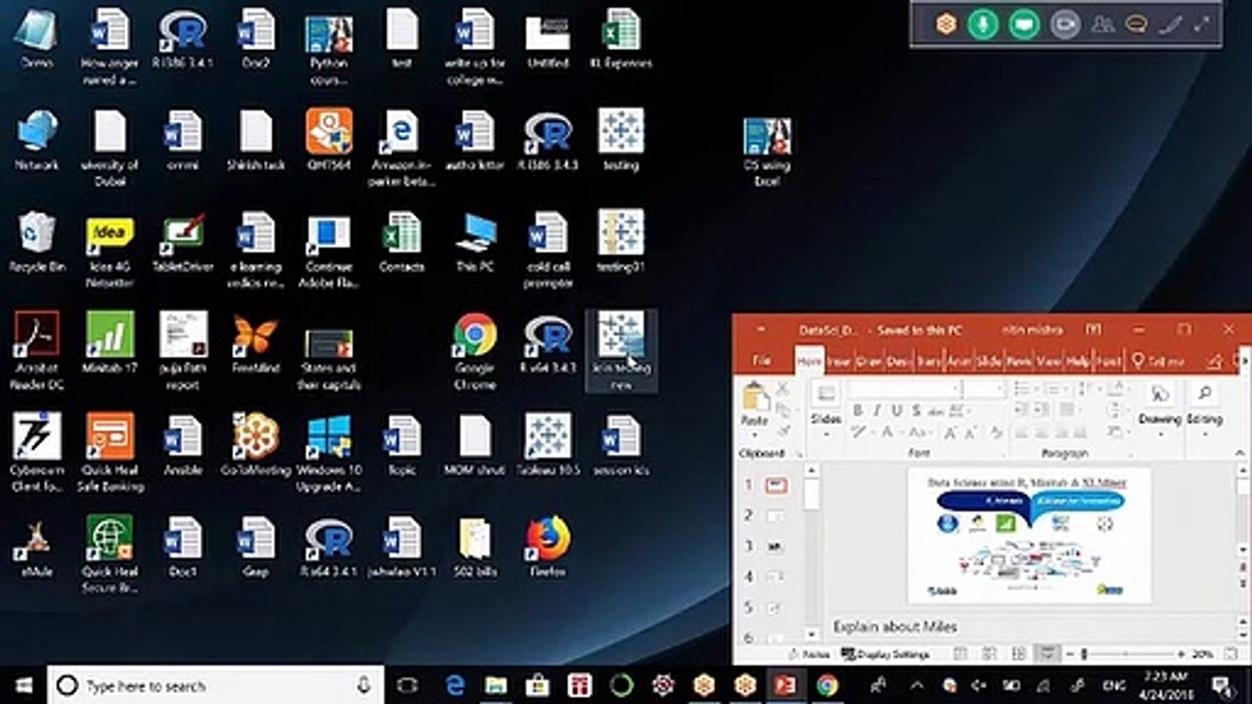Toggle the webcam button in meeting toolbar
Image resolution: width=1252 pixels, height=704 pixels.
1065,24
